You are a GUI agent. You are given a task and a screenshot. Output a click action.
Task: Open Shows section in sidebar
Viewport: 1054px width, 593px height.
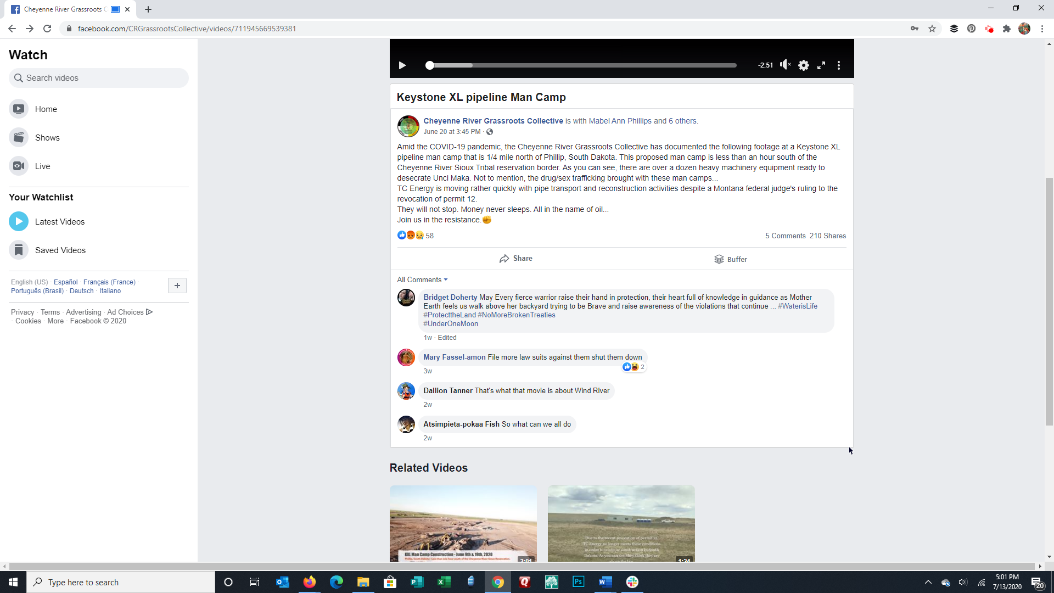point(47,138)
